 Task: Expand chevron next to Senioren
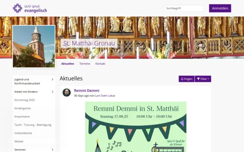pos(52,150)
